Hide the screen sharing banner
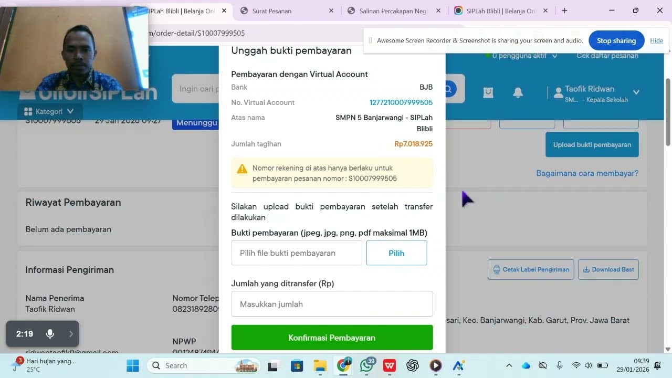Image resolution: width=672 pixels, height=378 pixels. (657, 40)
